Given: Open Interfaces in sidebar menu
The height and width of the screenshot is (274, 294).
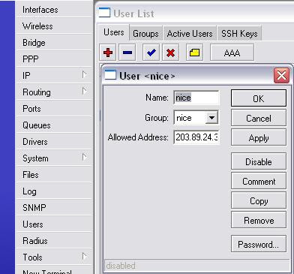Looking at the screenshot, I should (54, 10).
